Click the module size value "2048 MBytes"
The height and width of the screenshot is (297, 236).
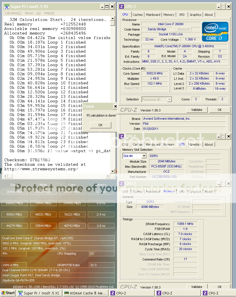(167, 162)
